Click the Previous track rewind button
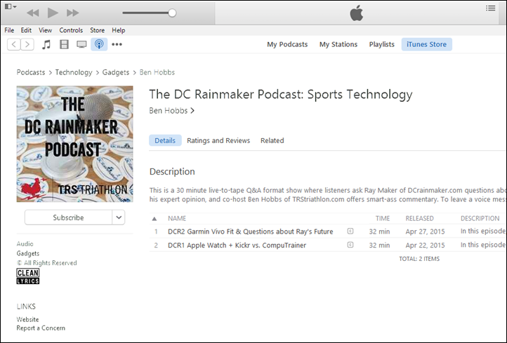507x343 pixels. (33, 13)
